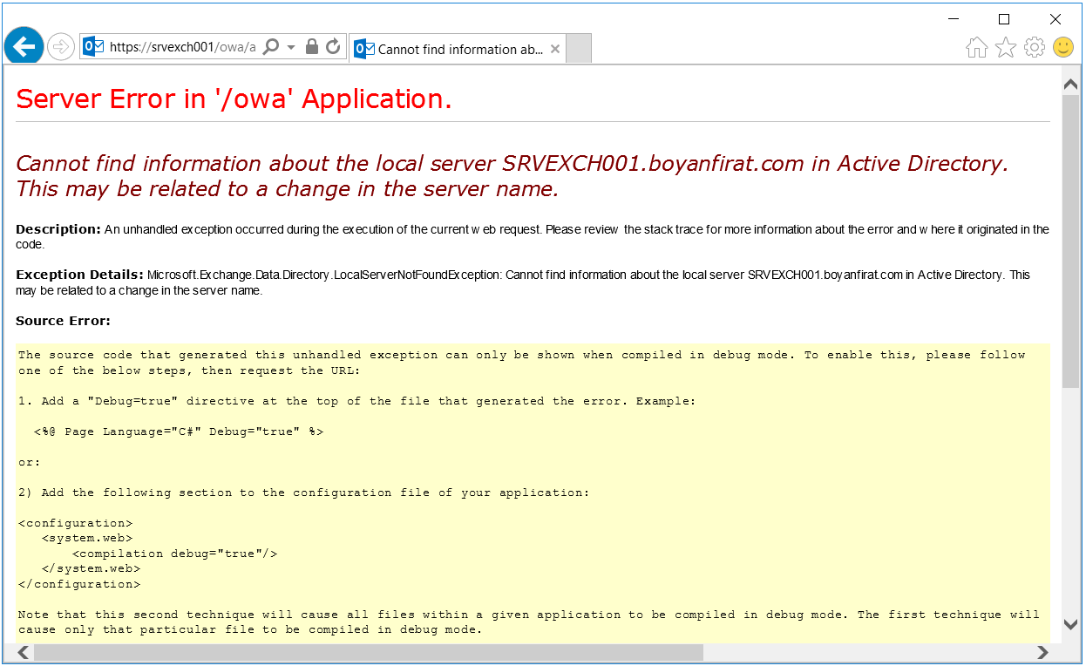Open the address bar autocomplete dropdown arrow
Viewport: 1086px width, 666px height.
pos(291,47)
